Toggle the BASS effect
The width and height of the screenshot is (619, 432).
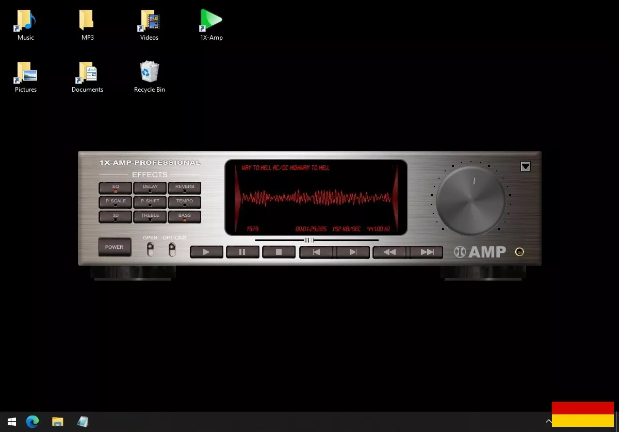pos(185,217)
